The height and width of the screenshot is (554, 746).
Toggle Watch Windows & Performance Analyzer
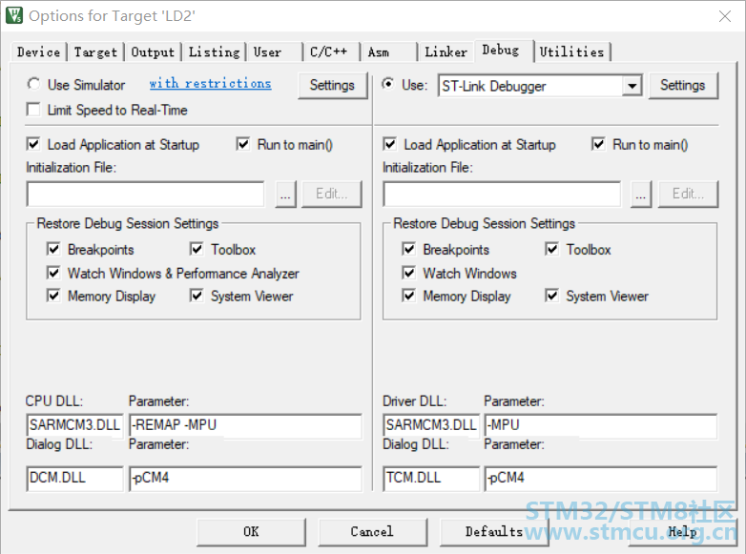pyautogui.click(x=53, y=273)
